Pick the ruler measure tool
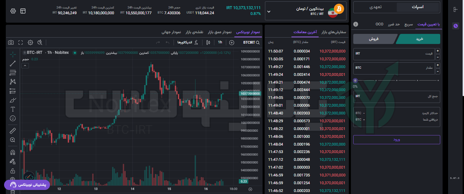Viewport: 464px width, 194px height. 13,131
